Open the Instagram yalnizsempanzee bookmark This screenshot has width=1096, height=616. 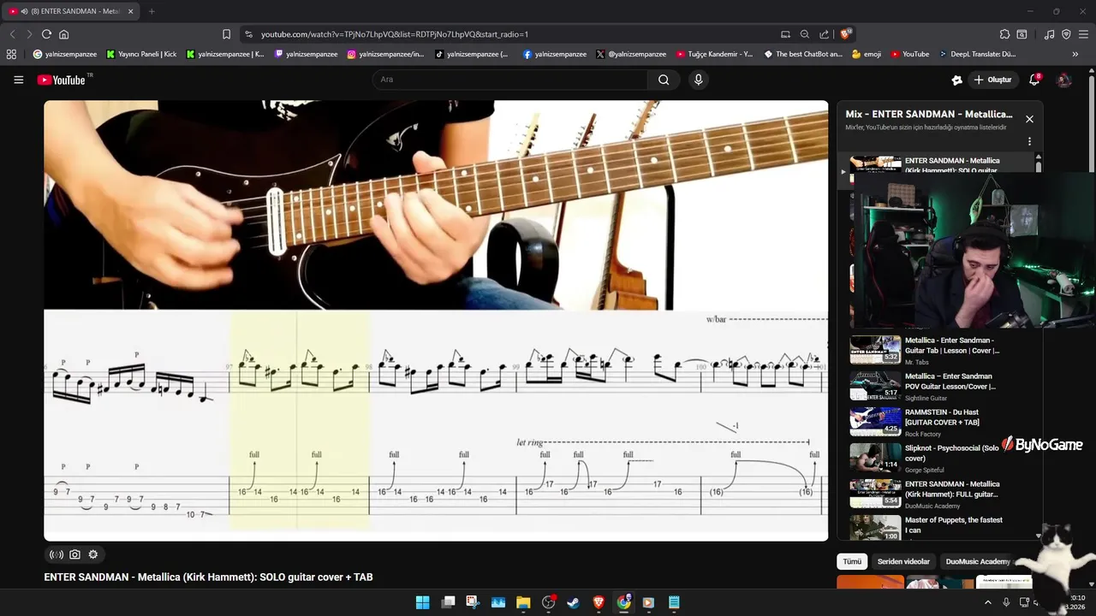(x=385, y=54)
